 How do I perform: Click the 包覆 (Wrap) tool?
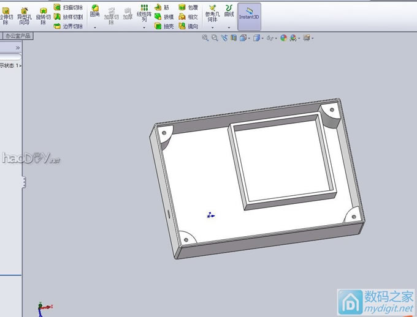tap(188, 7)
